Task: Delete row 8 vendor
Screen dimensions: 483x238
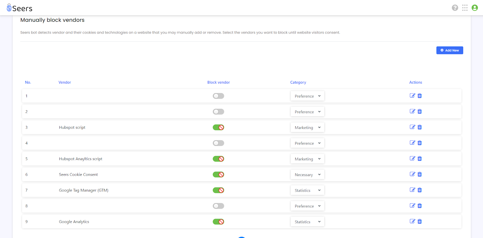Action: [x=420, y=206]
